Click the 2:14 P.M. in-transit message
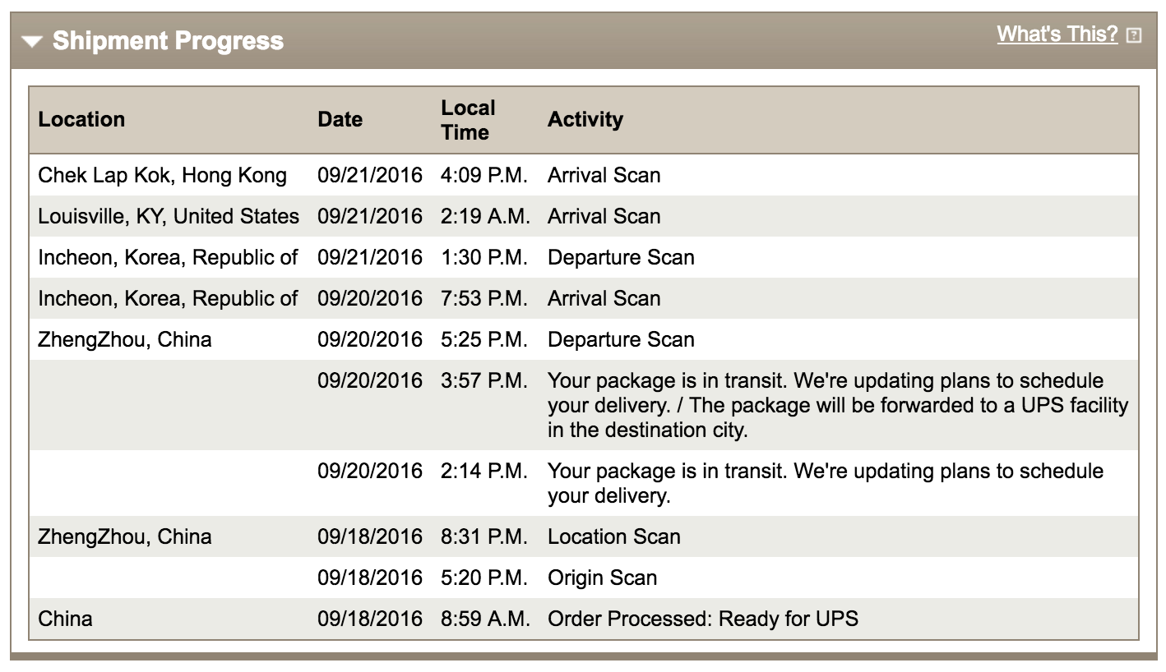 826,483
